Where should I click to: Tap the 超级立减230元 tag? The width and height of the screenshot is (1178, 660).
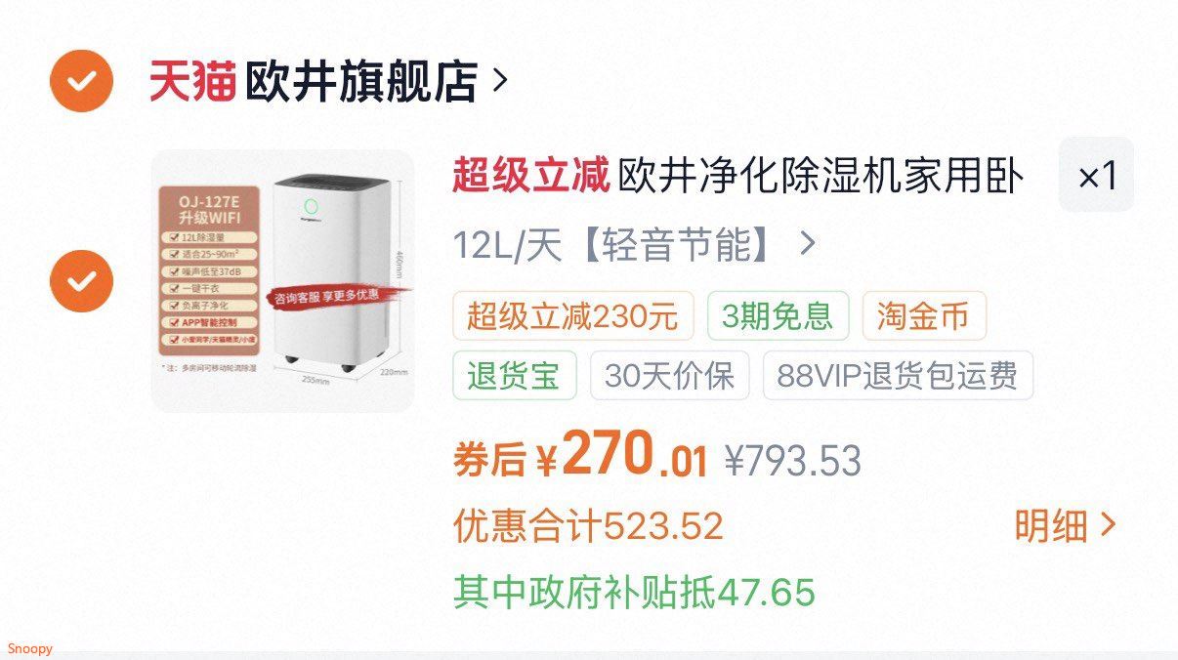572,316
